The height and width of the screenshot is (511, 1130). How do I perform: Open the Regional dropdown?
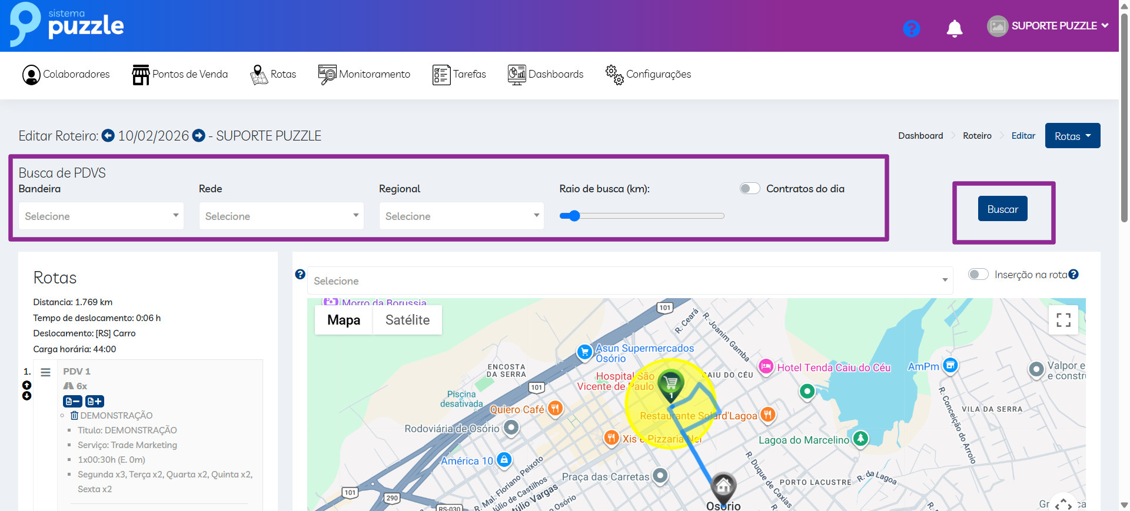point(461,216)
